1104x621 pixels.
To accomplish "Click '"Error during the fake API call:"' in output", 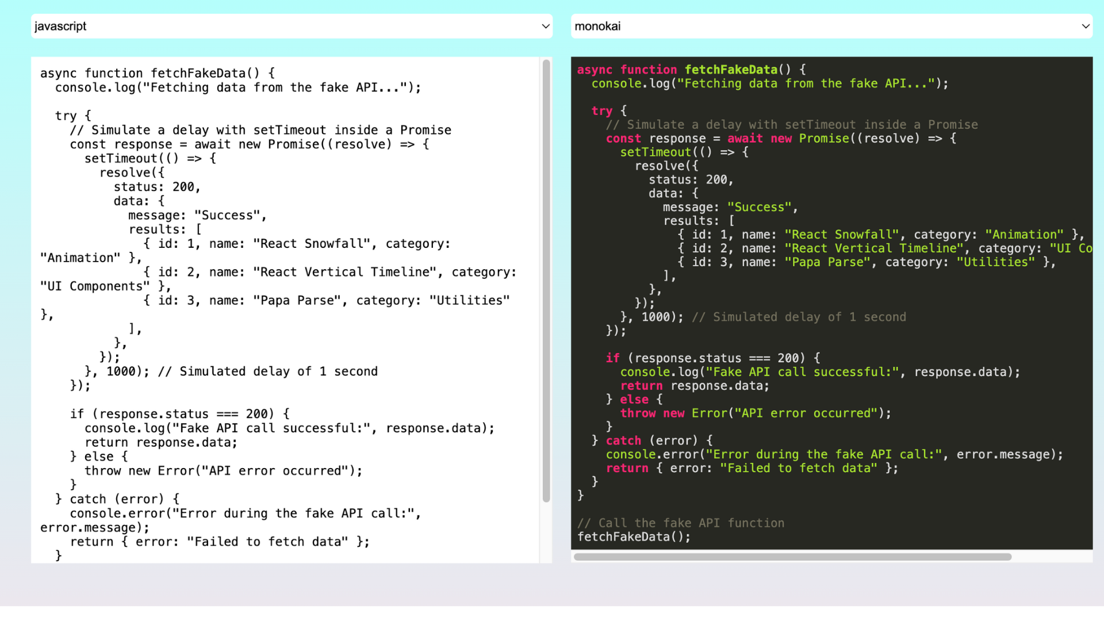I will coord(824,455).
